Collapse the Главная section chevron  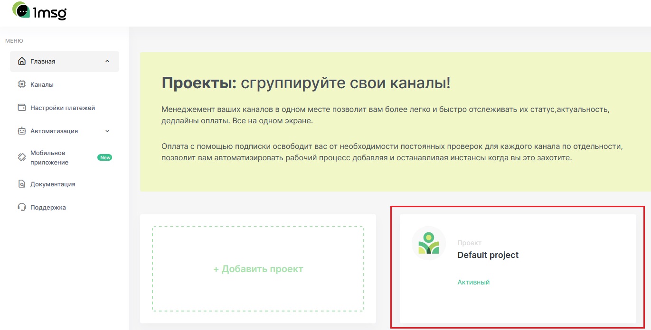tap(107, 61)
